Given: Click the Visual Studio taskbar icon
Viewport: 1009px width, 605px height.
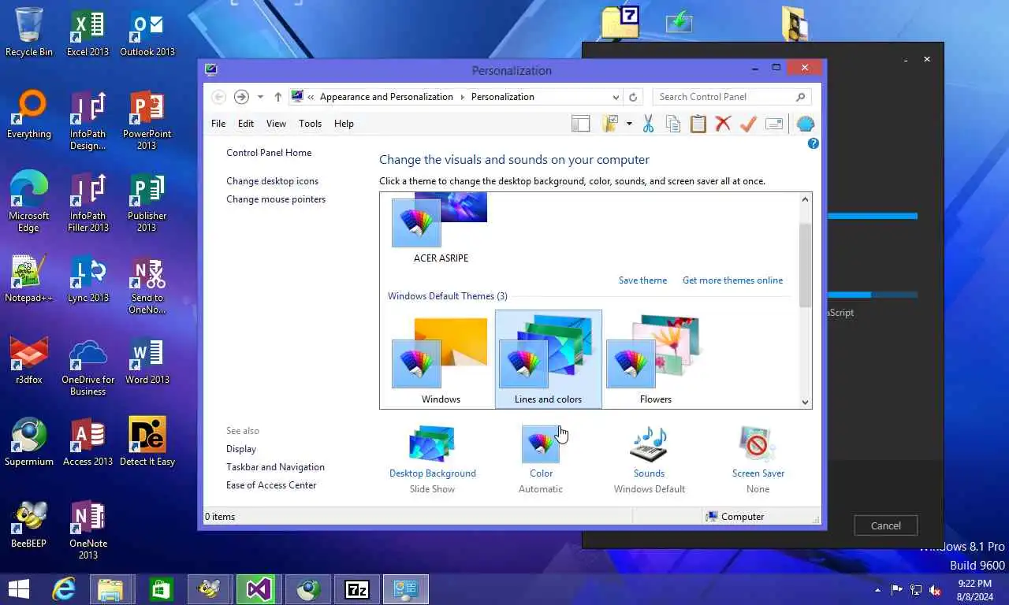Looking at the screenshot, I should click(258, 589).
